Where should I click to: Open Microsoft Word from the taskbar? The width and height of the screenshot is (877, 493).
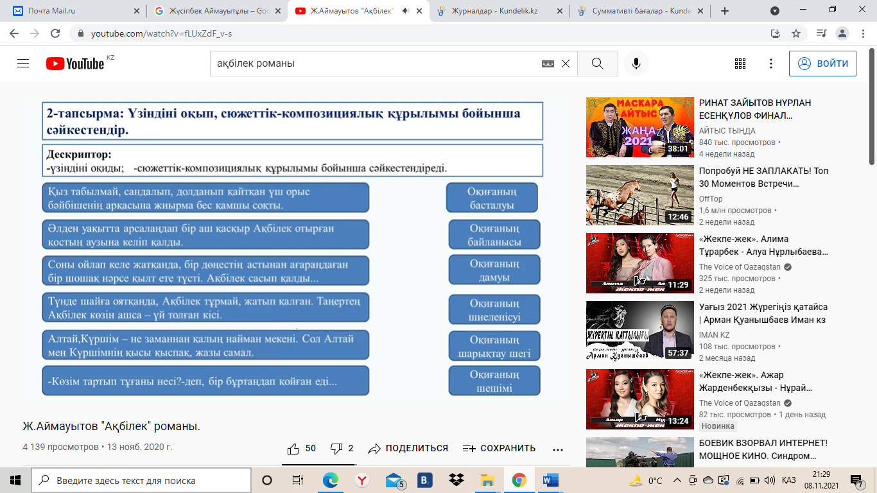551,480
